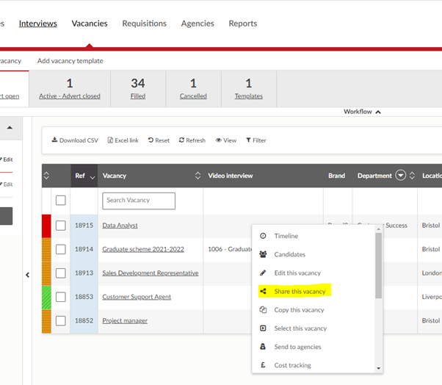442x385 pixels.
Task: Select Share this vacancy from the menu
Action: pos(299,291)
